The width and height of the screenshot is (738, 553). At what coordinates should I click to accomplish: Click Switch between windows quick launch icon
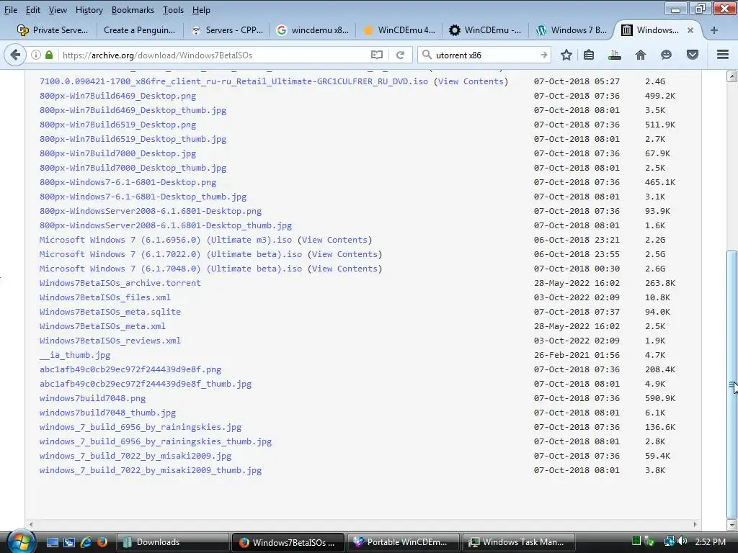(69, 542)
